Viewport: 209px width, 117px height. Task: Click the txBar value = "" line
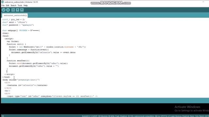point(34,66)
